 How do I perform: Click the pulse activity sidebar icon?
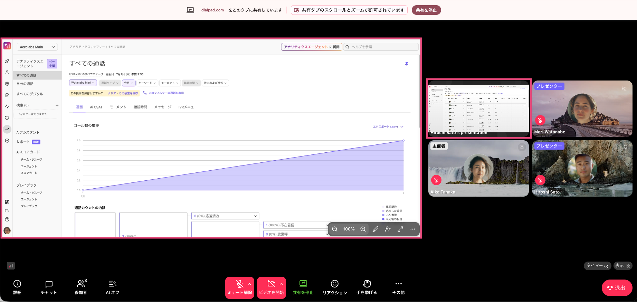point(7,106)
